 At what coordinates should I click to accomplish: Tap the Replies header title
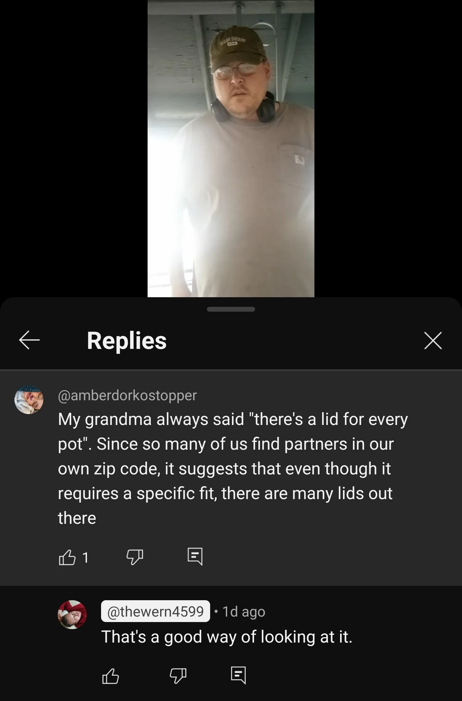point(127,341)
